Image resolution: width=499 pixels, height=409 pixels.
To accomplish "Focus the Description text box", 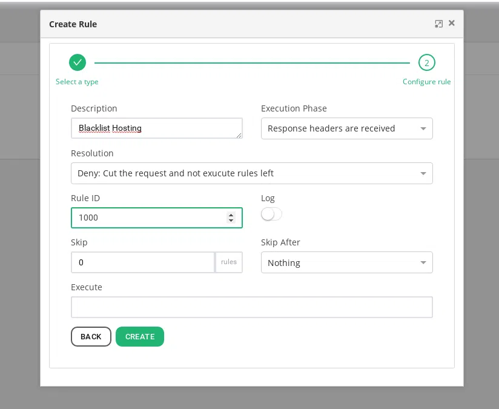I will pos(156,128).
